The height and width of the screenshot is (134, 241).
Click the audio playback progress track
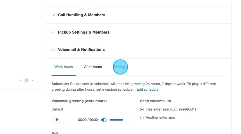click(70, 120)
